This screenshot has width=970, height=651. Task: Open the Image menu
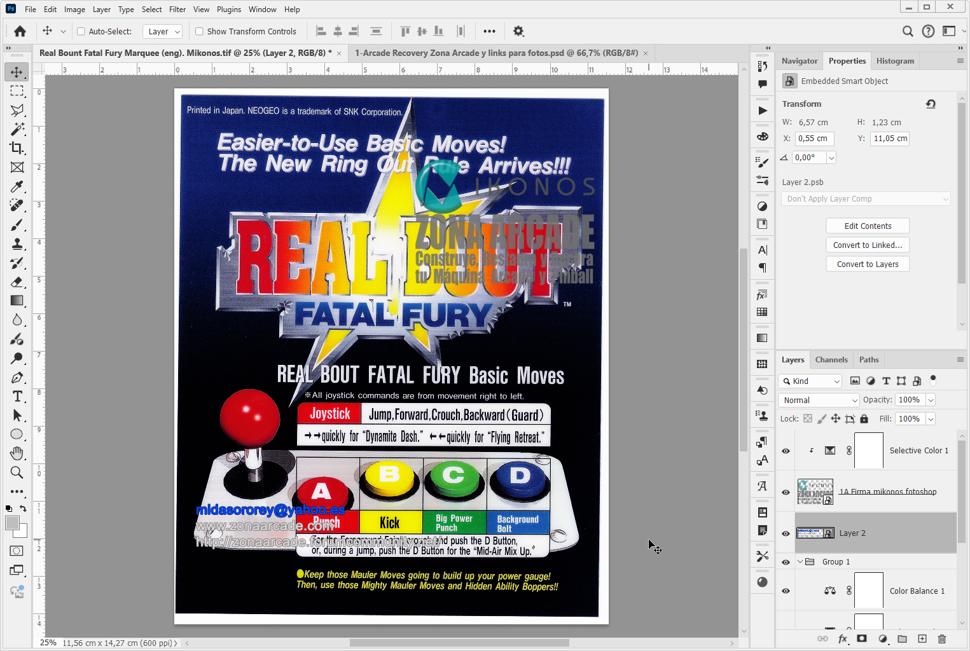tap(74, 10)
